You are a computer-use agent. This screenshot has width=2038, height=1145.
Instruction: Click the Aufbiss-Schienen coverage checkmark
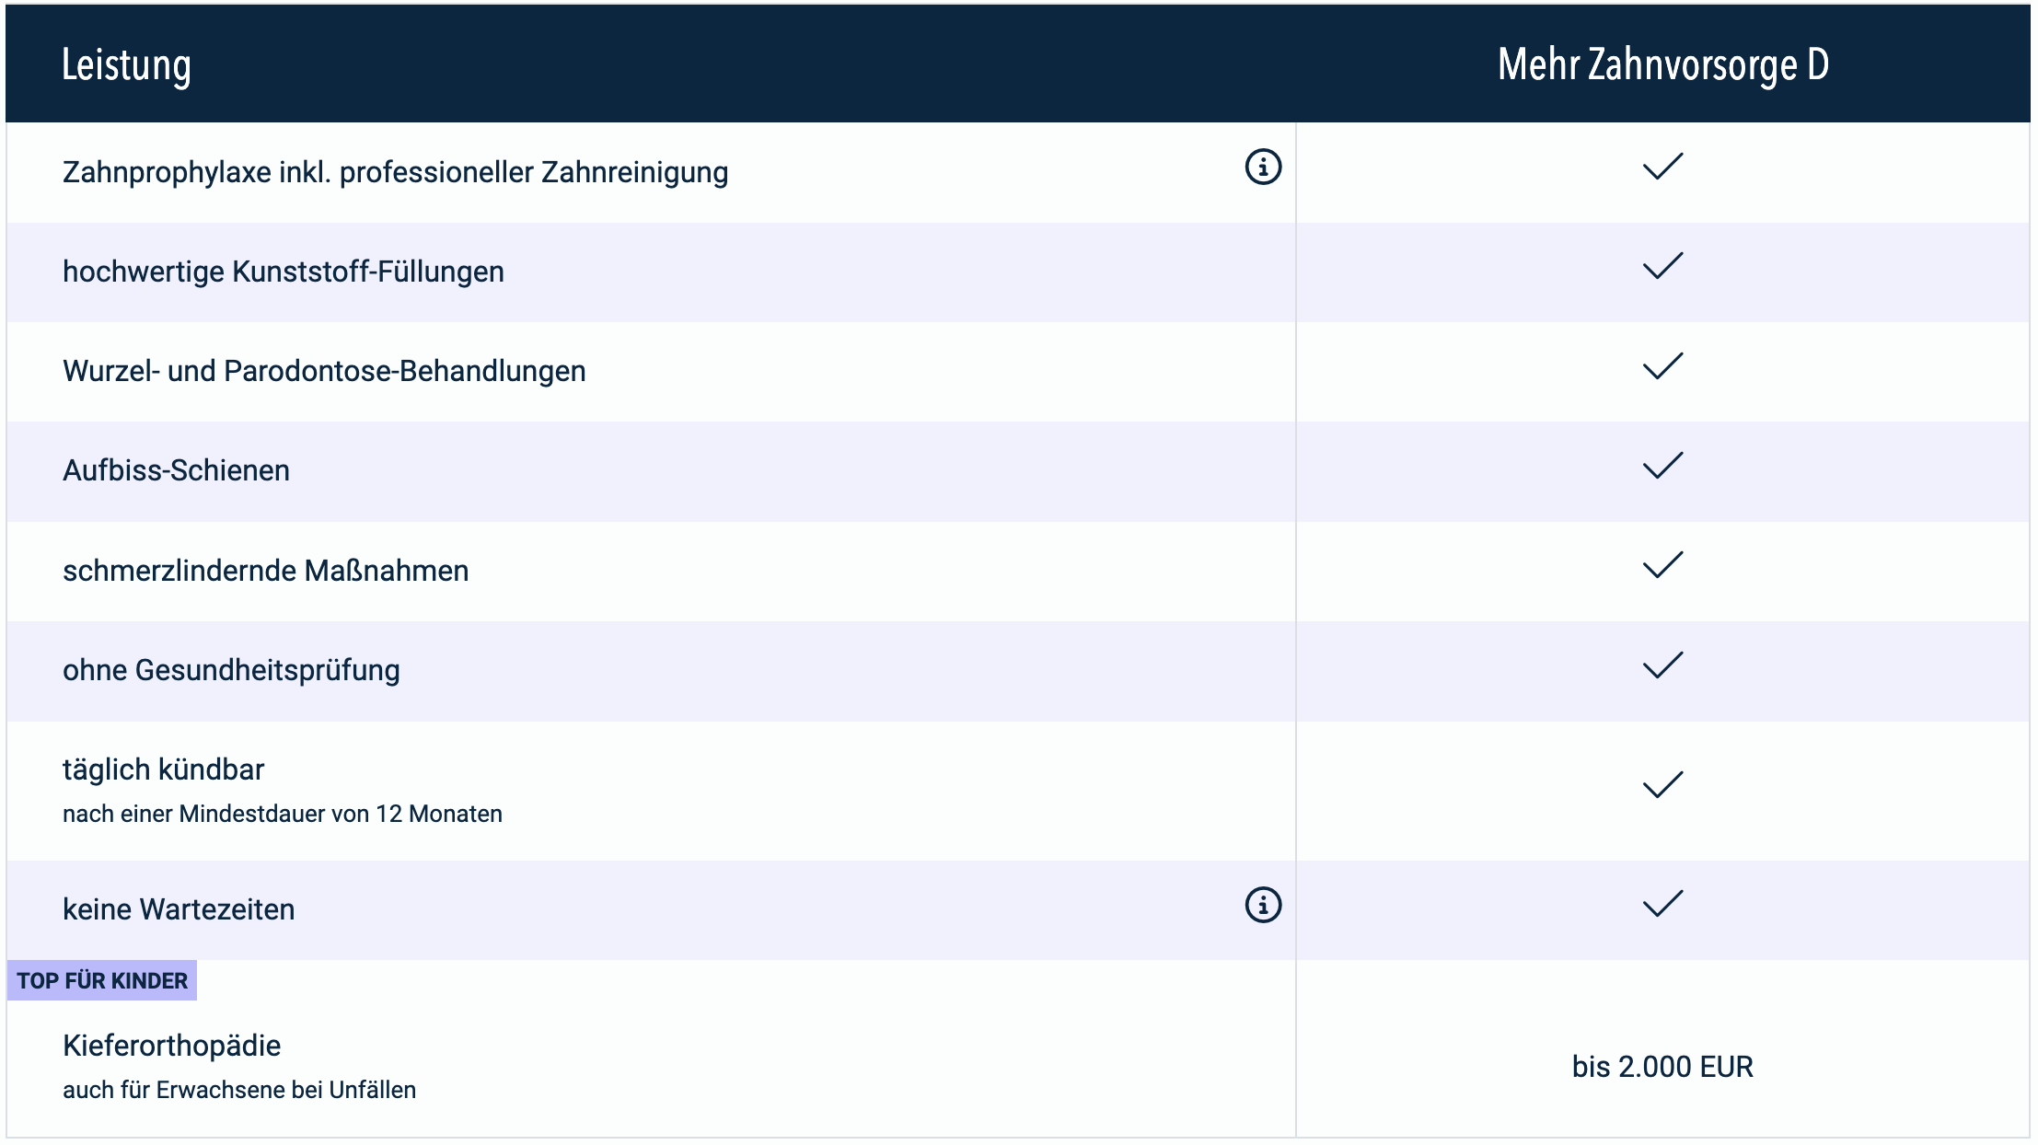coord(1662,467)
